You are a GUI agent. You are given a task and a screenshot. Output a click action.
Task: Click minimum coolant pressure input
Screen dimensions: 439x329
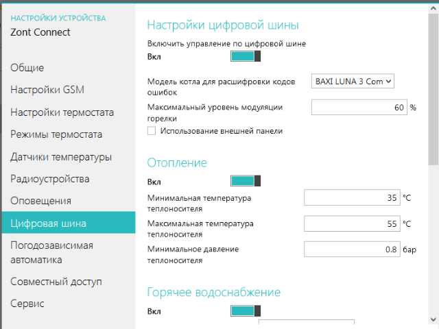[x=352, y=250]
